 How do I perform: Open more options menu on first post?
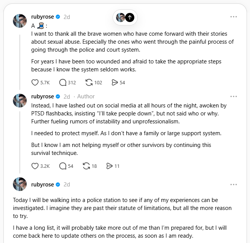pyautogui.click(x=234, y=17)
